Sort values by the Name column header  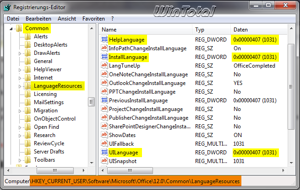[146, 30]
